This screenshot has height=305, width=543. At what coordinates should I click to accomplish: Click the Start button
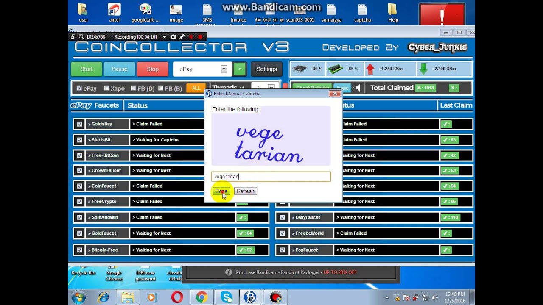tap(87, 69)
